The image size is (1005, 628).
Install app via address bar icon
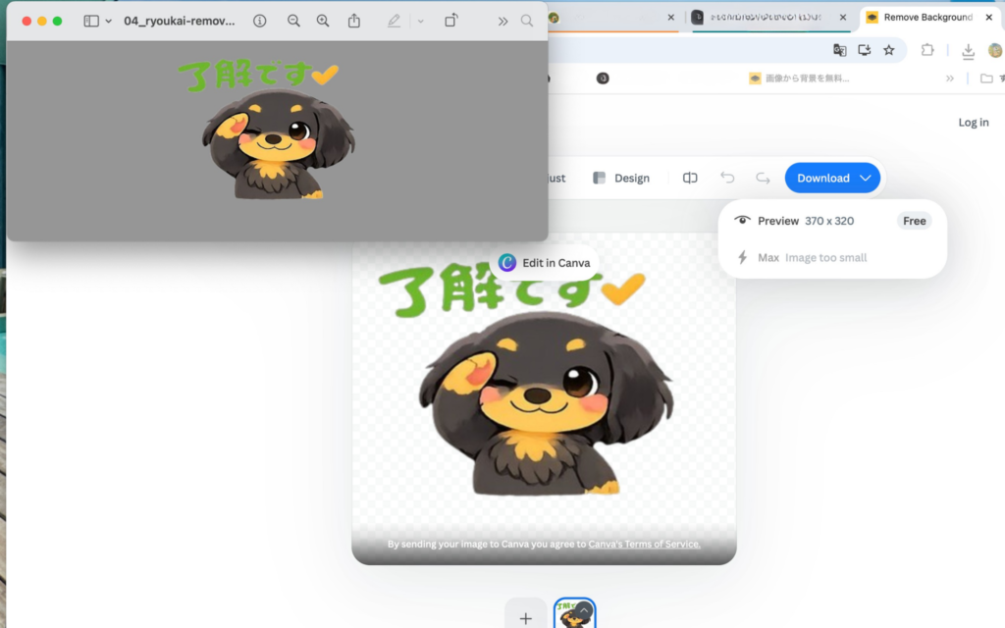click(864, 50)
